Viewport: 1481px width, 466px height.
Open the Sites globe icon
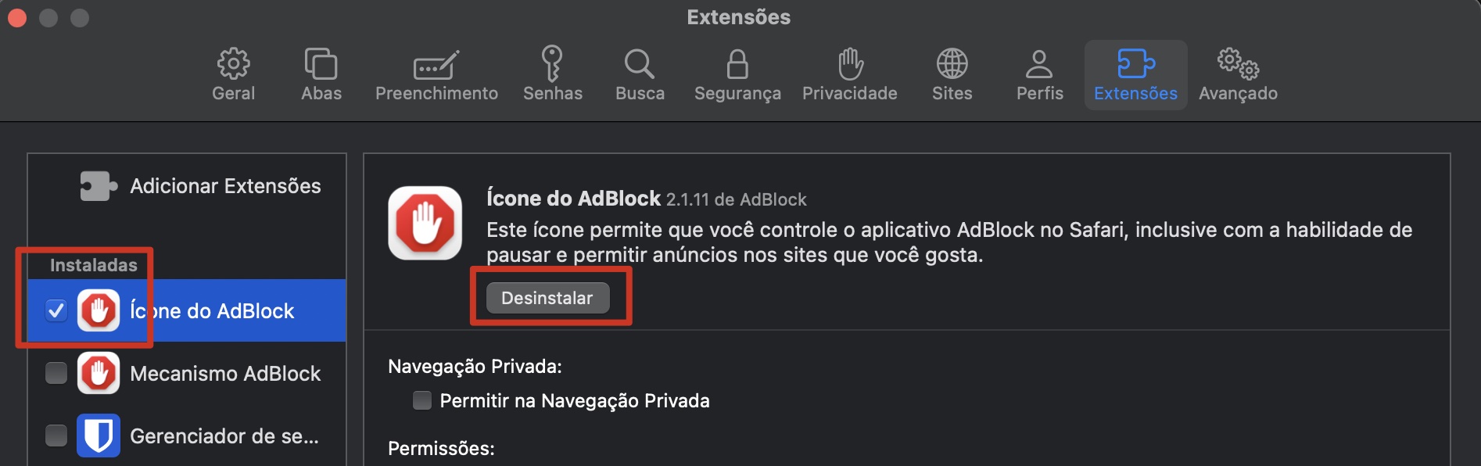951,73
